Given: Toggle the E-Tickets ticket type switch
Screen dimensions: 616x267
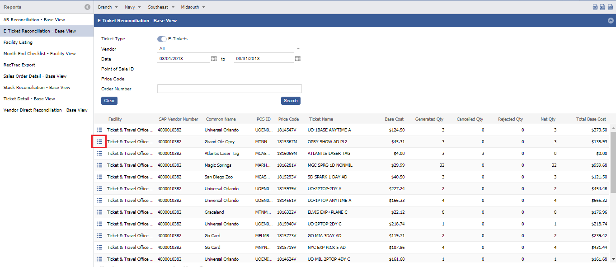Looking at the screenshot, I should point(162,39).
